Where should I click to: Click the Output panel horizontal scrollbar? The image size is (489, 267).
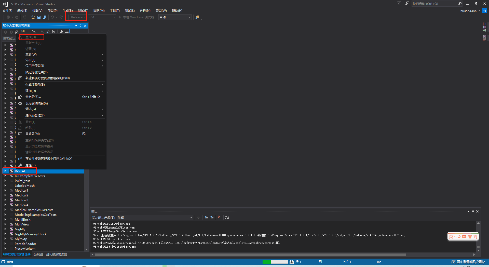pyautogui.click(x=250, y=255)
